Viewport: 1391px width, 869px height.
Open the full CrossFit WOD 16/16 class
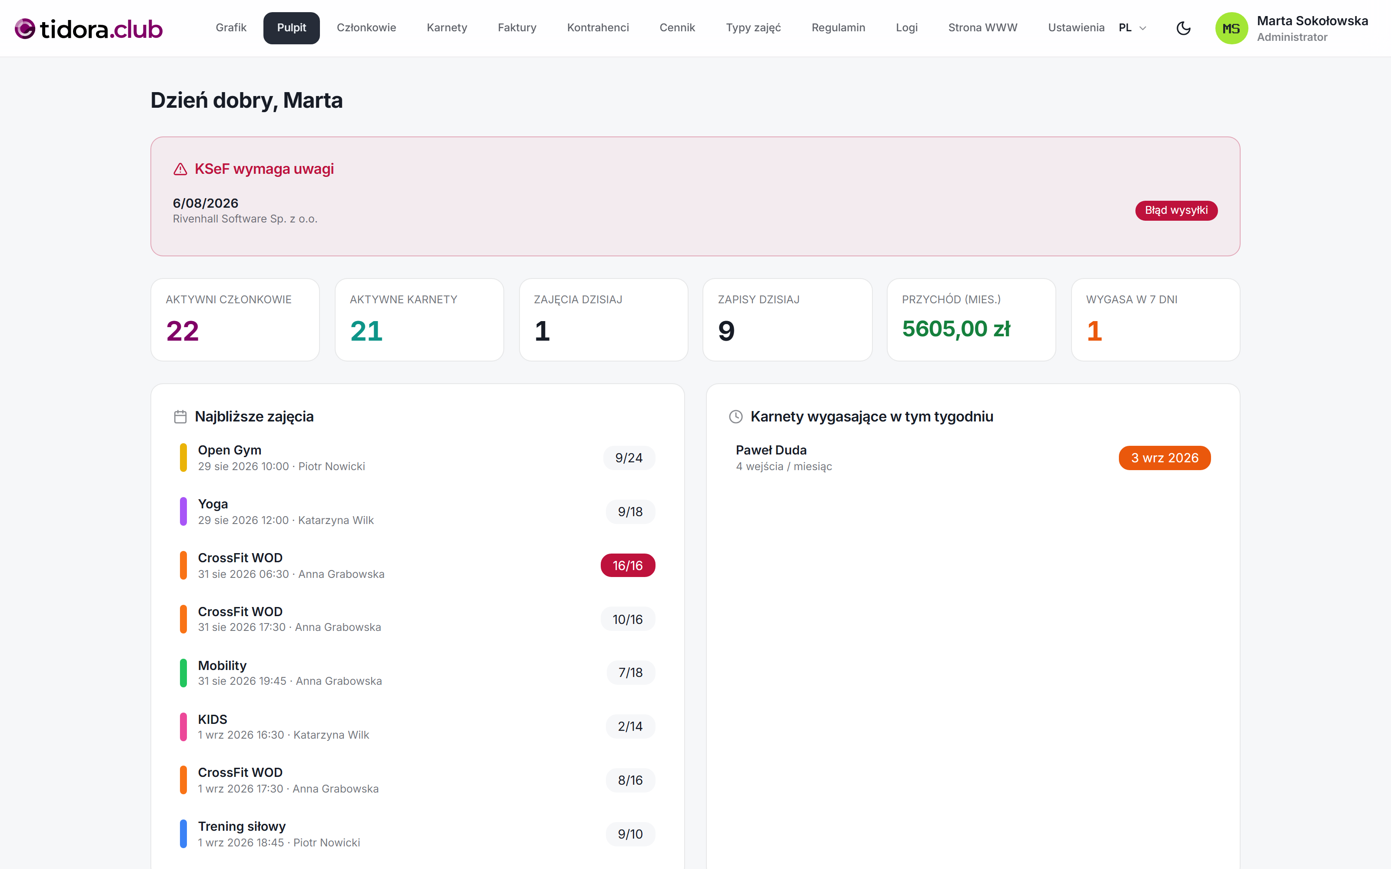417,566
